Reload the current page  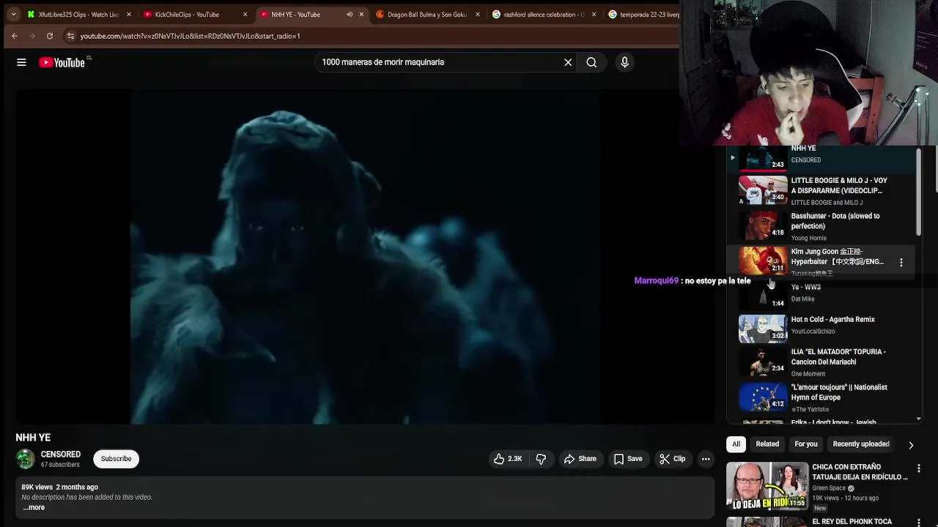(x=50, y=36)
